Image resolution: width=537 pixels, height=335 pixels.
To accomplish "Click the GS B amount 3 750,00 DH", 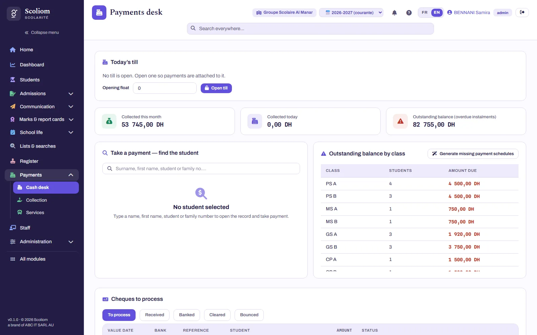I will (464, 247).
